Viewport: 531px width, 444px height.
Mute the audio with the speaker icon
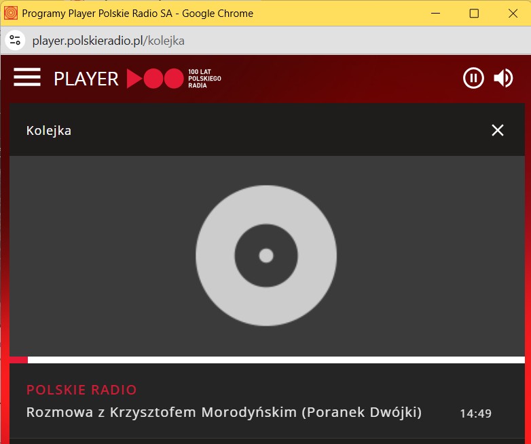(503, 78)
